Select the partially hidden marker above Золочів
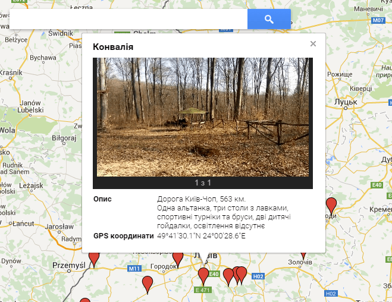 click(x=303, y=256)
